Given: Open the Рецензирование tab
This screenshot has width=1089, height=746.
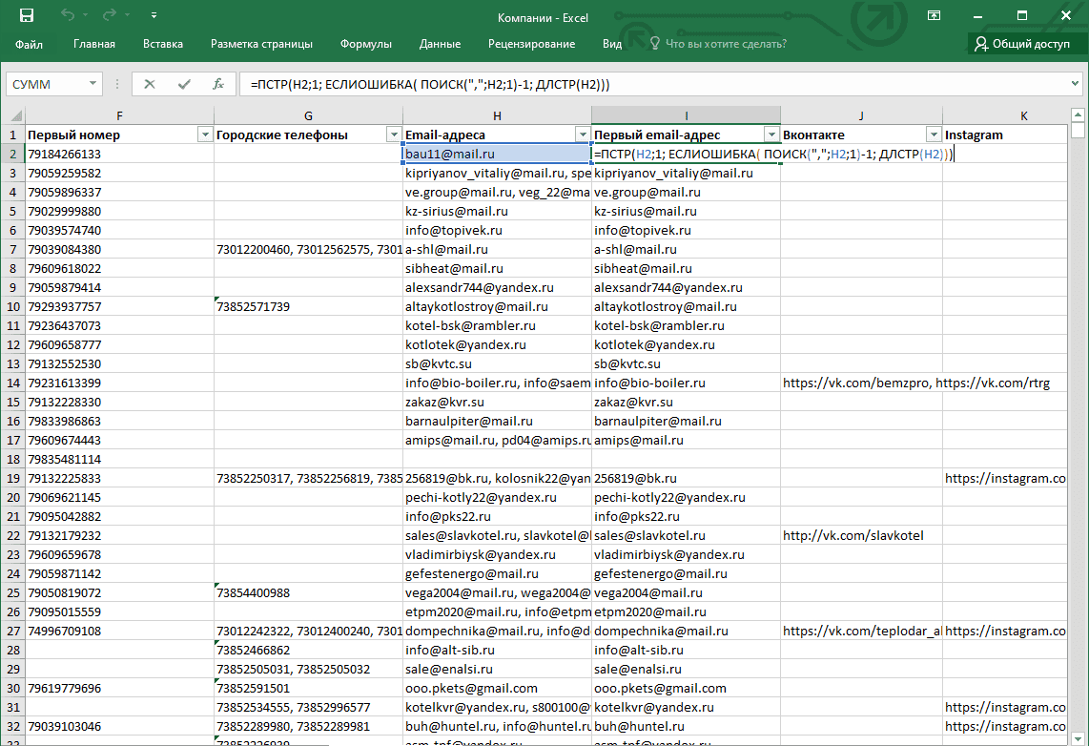Looking at the screenshot, I should pos(532,44).
